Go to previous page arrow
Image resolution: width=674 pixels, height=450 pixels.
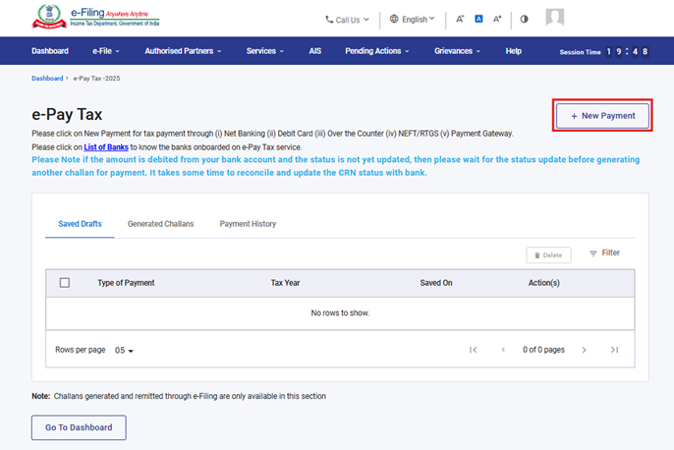coord(503,350)
